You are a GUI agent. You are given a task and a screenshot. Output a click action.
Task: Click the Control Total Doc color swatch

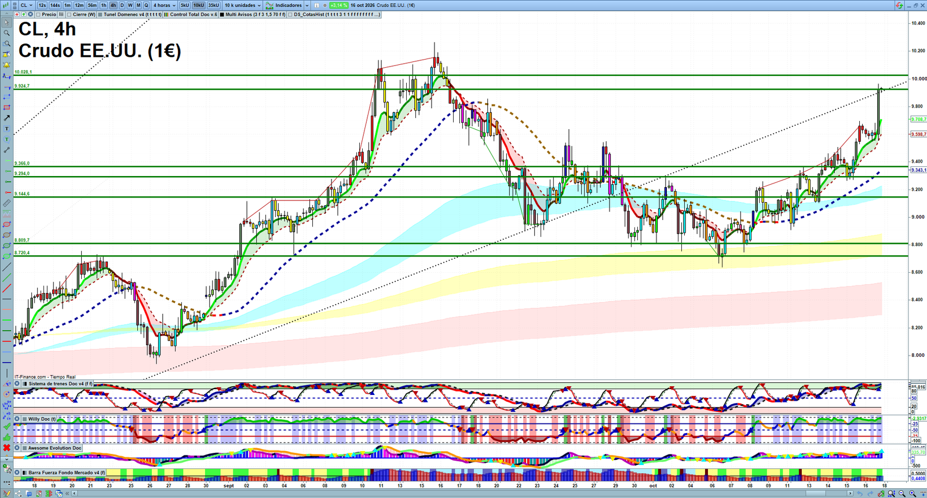(x=166, y=14)
